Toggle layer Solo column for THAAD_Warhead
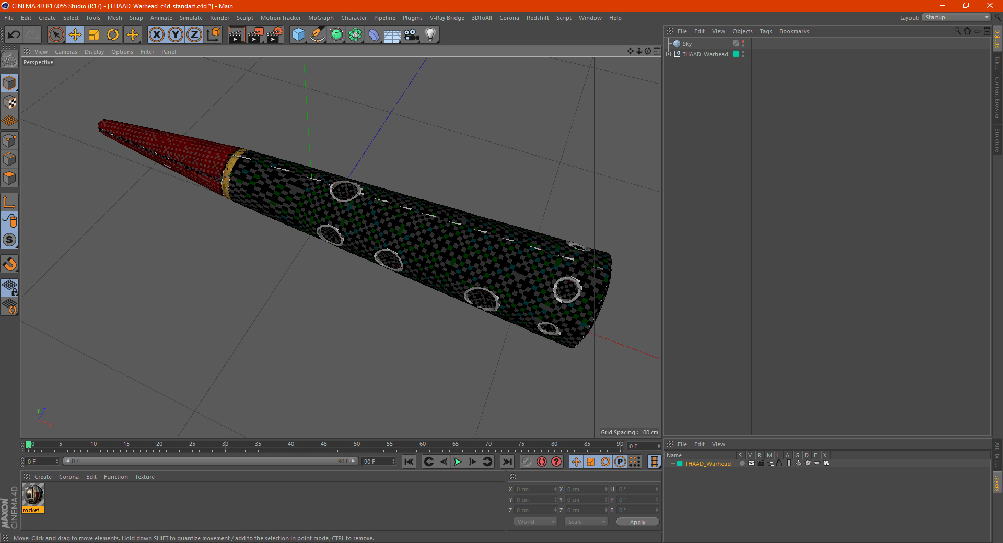 click(742, 463)
